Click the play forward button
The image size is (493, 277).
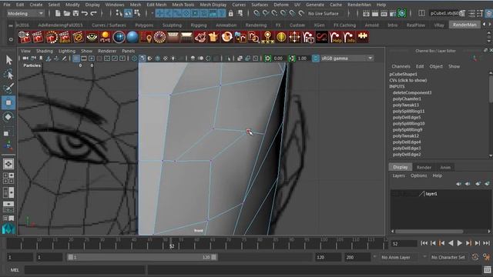459,243
